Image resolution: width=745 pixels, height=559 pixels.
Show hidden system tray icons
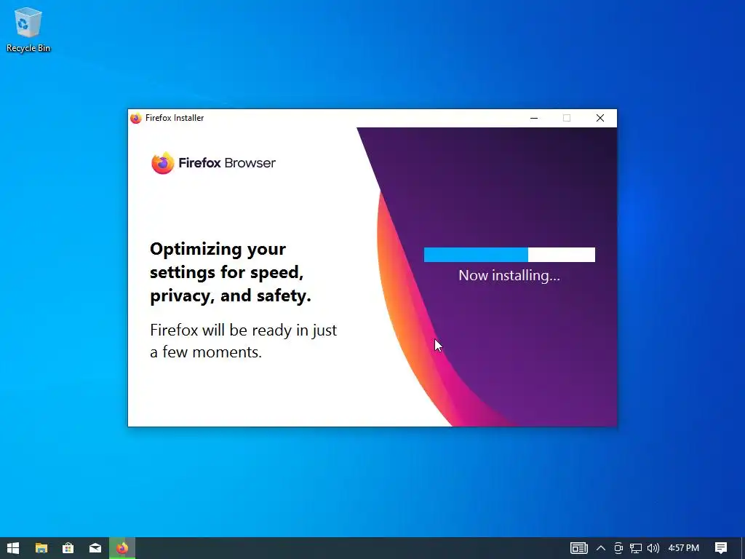click(600, 548)
